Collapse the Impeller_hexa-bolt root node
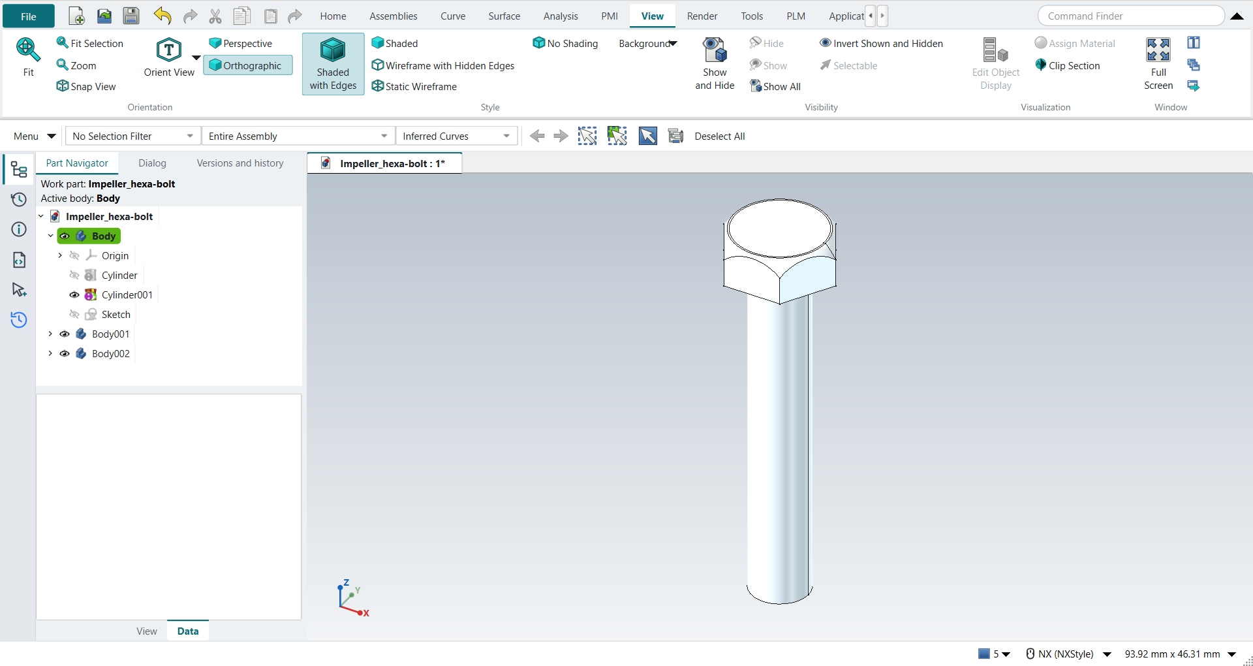 click(x=41, y=216)
